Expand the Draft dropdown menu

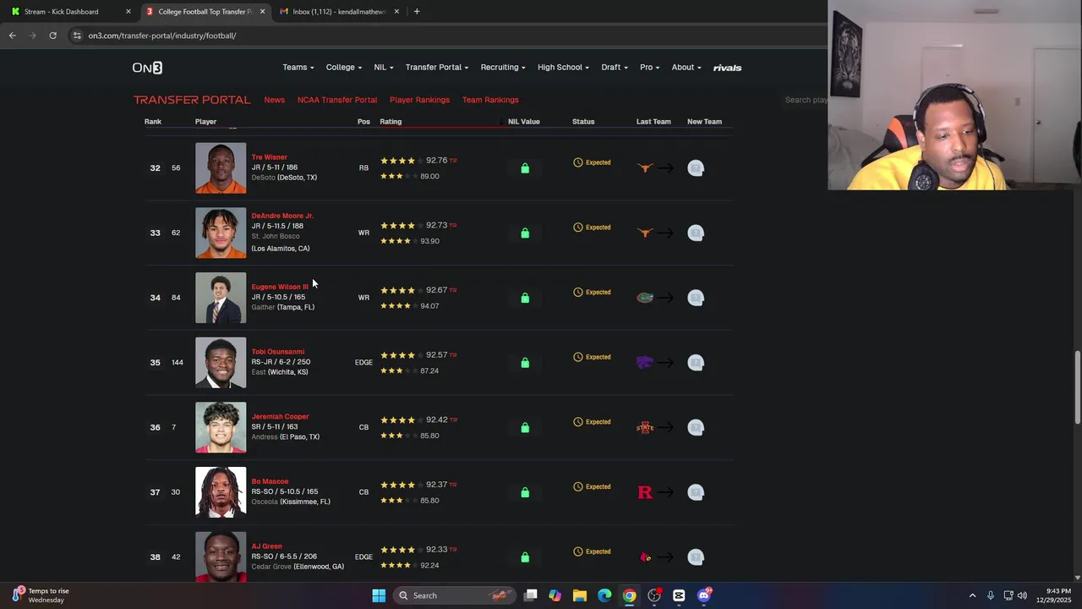(x=615, y=68)
